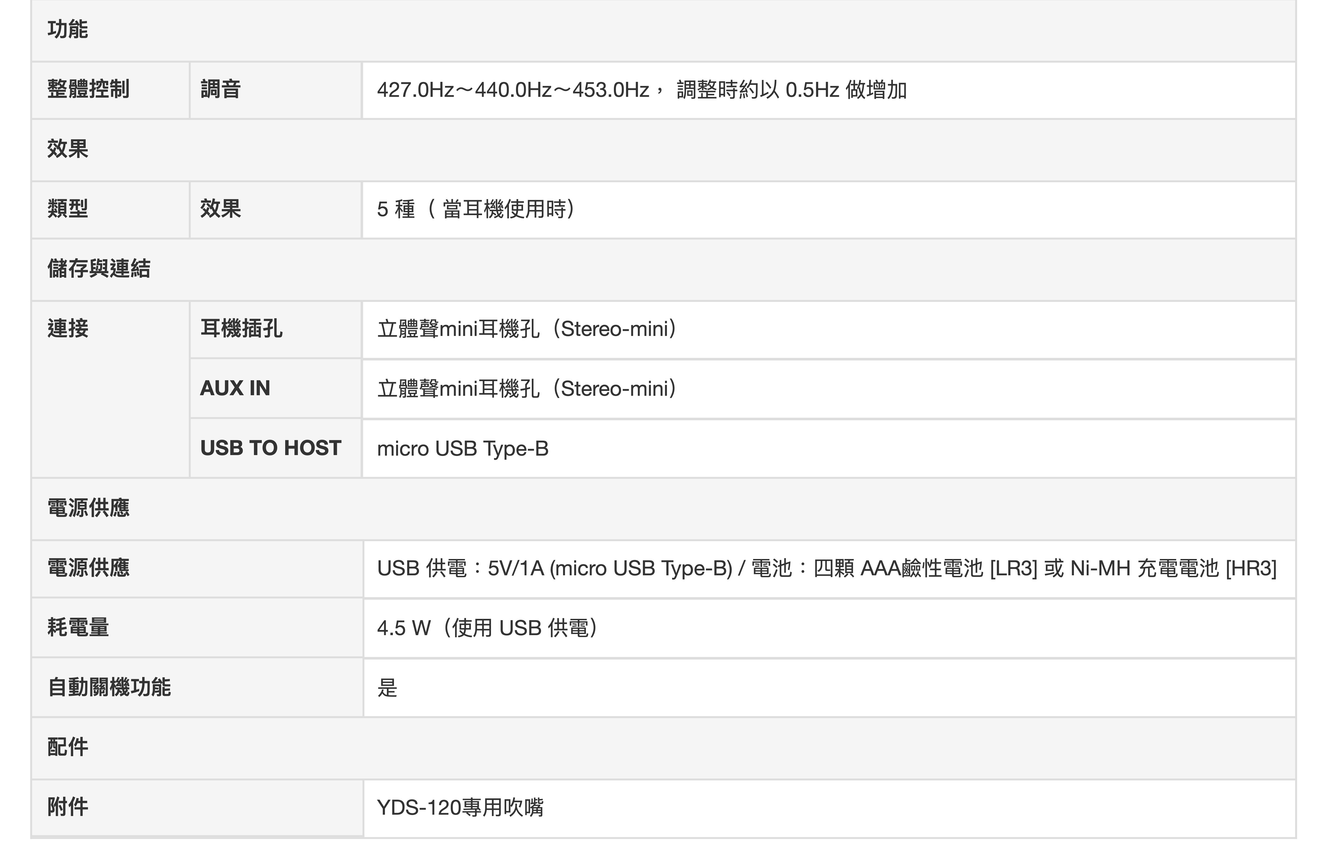1327x865 pixels.
Task: Click the micro USB Type-B value
Action: [463, 448]
